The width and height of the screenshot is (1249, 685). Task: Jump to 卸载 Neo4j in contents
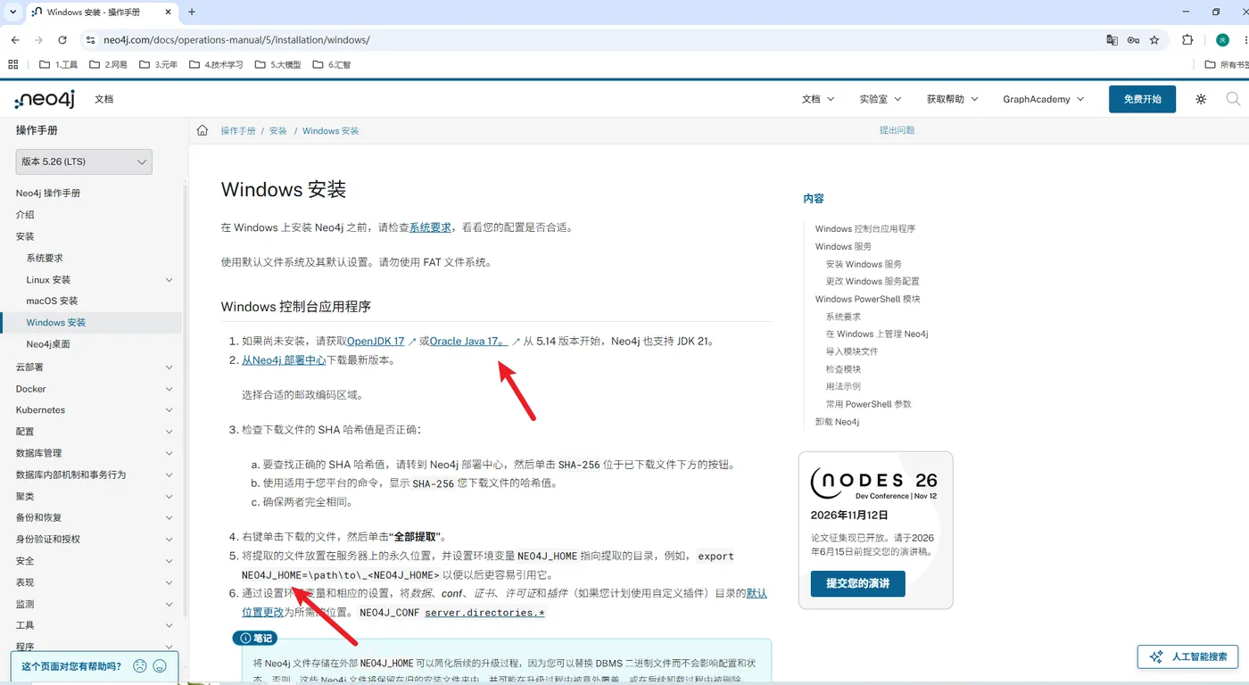click(x=837, y=422)
